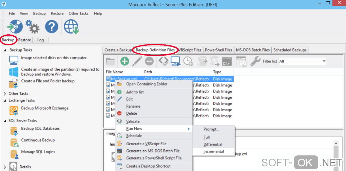Image resolution: width=346 pixels, height=171 pixels.
Task: Click green plus Add icon in toolbar
Action: click(x=125, y=61)
